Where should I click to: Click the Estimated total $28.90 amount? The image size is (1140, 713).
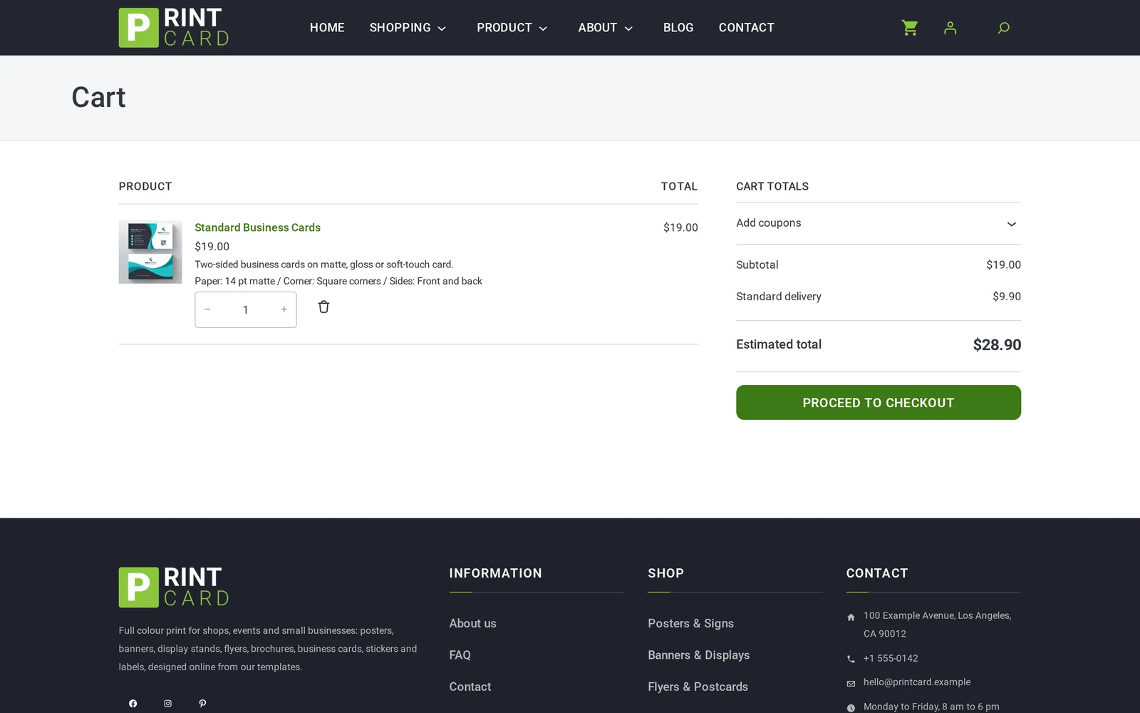point(997,345)
